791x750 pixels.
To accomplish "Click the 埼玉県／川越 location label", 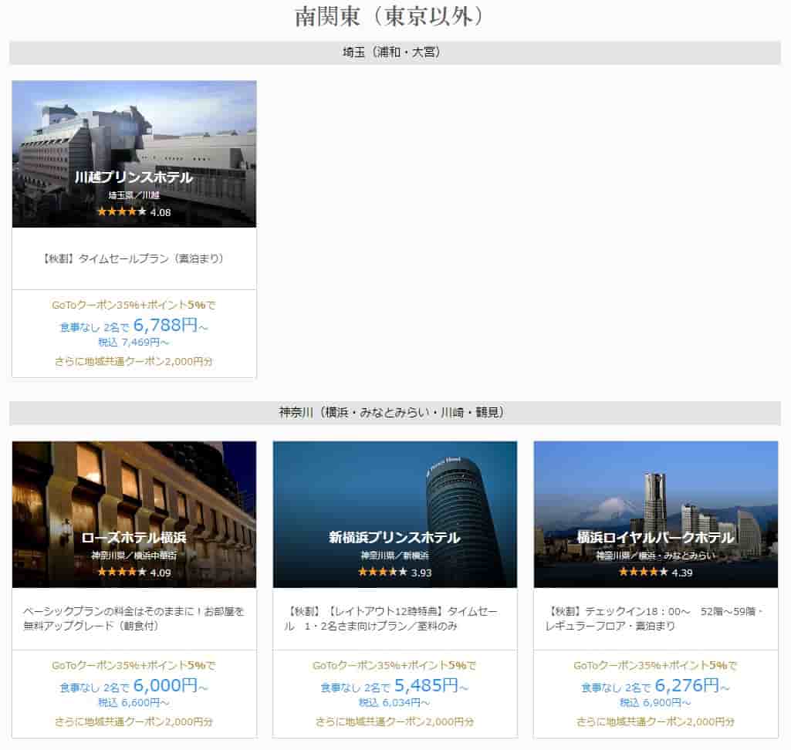I will coord(134,195).
